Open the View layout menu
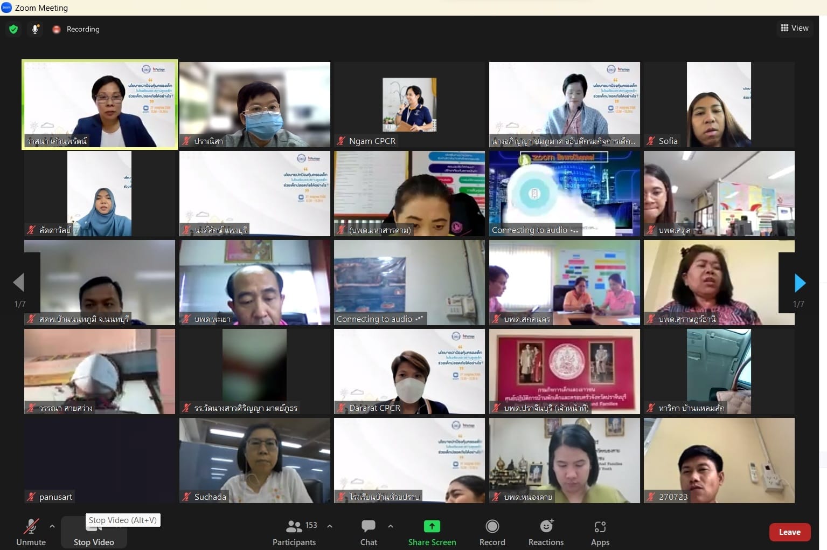The height and width of the screenshot is (550, 827). click(x=795, y=28)
